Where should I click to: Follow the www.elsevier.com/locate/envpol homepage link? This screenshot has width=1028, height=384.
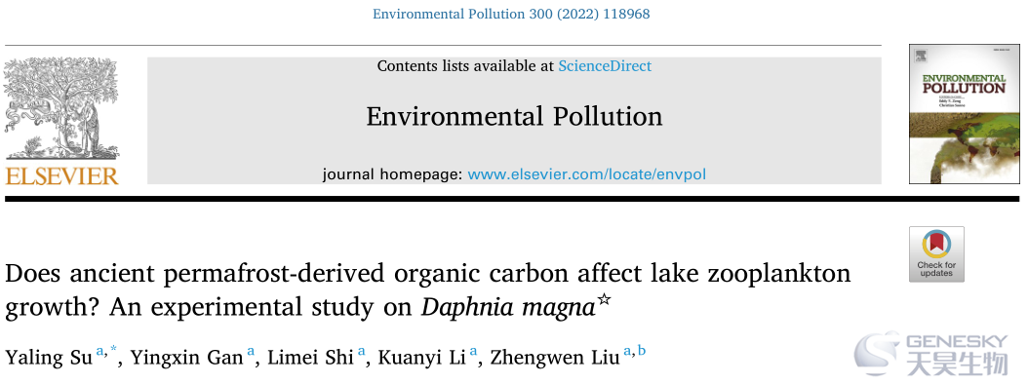coord(587,175)
